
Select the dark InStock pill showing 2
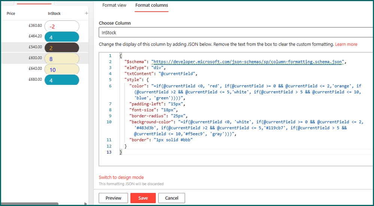(x=62, y=48)
